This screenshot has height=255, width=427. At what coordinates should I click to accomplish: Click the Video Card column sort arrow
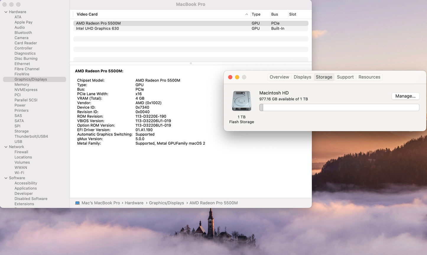pos(247,14)
